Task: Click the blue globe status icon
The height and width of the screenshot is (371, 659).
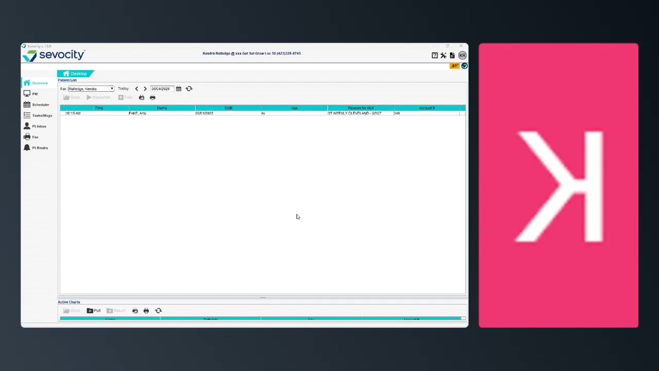Action: coord(464,66)
